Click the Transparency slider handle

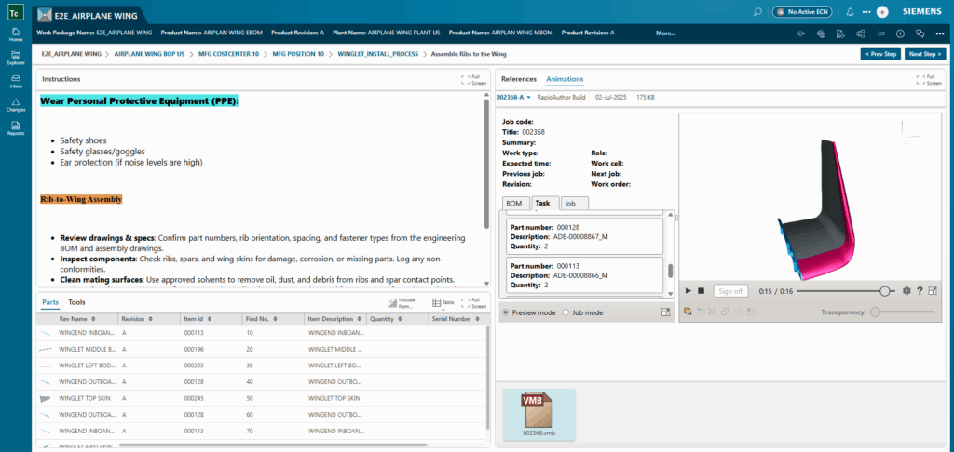tap(875, 312)
